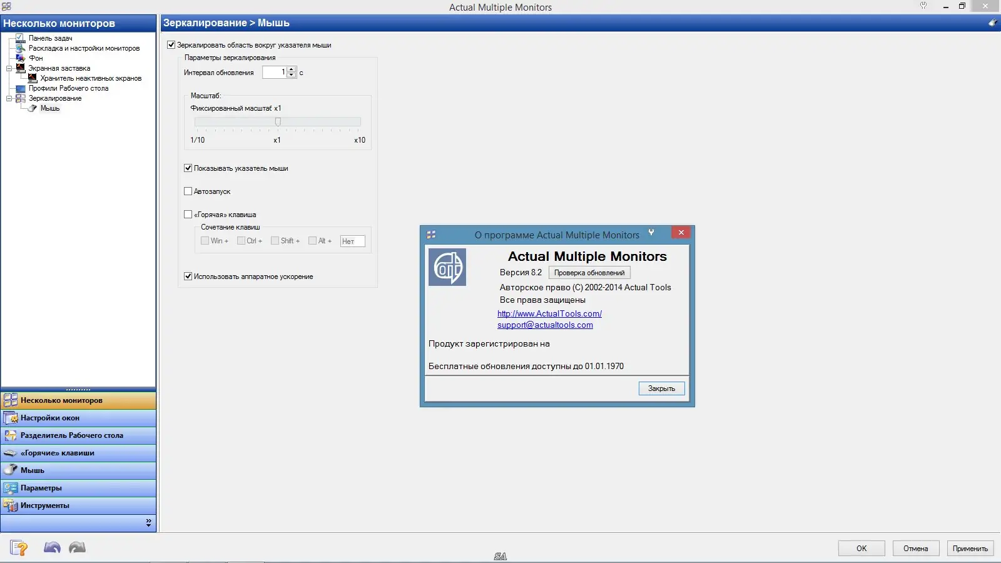Viewport: 1001px width, 563px height.
Task: Click the hotkey field showing Нет
Action: tap(352, 241)
